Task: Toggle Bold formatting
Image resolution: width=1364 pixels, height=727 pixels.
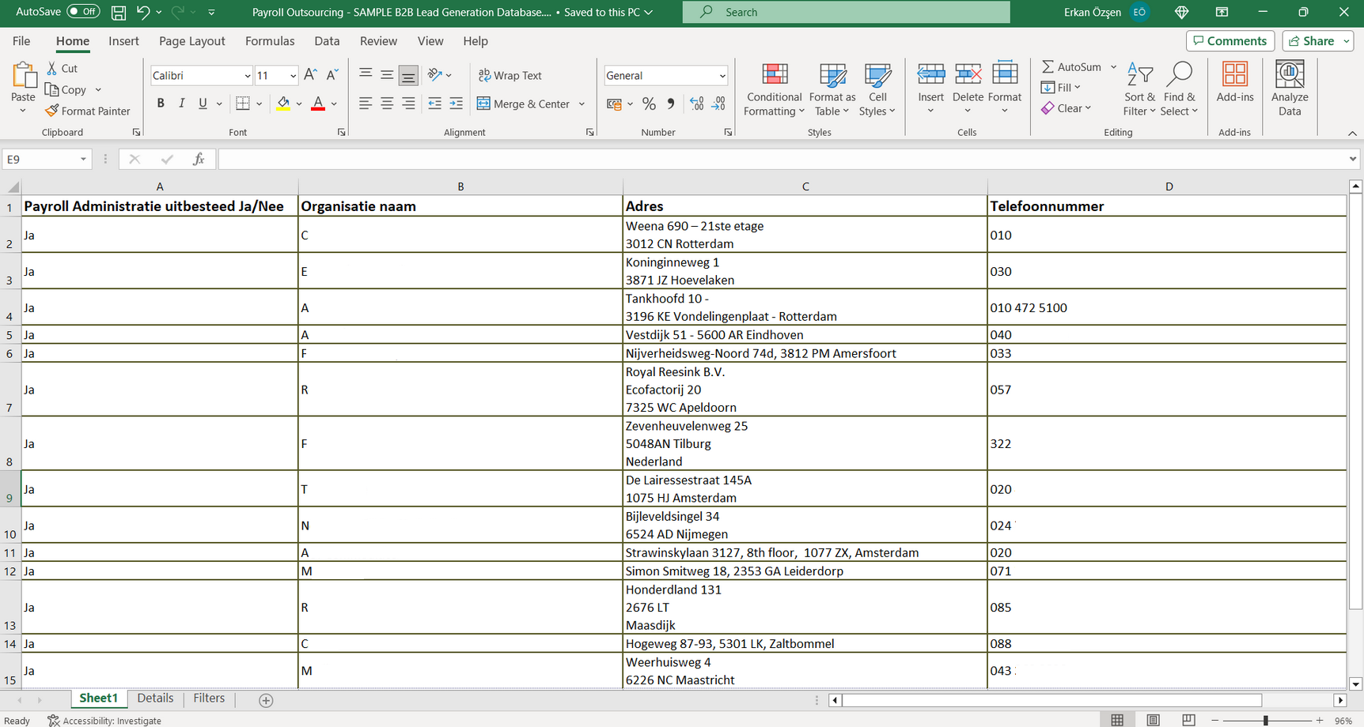Action: (x=161, y=104)
